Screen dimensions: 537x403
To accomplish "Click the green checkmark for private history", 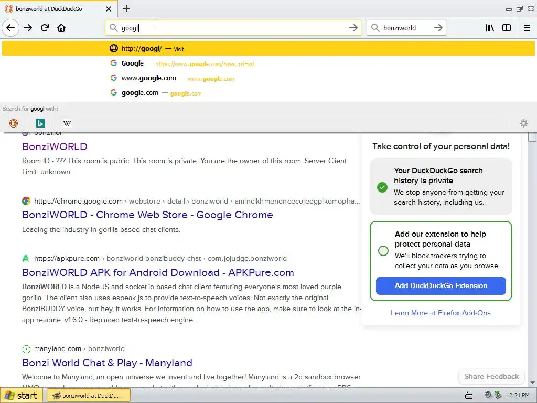I will pyautogui.click(x=382, y=187).
